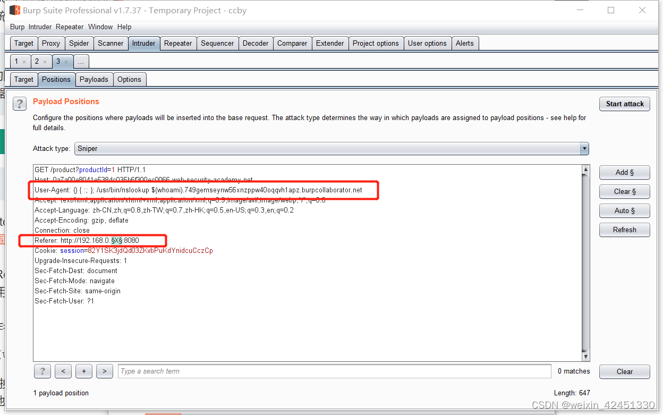Viewport: 663px width, 415px height.
Task: Click the Auto § button
Action: (625, 211)
